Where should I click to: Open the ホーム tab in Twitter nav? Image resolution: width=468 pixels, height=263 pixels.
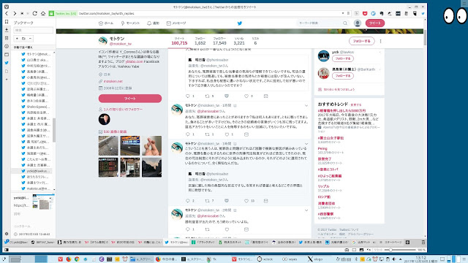point(106,23)
